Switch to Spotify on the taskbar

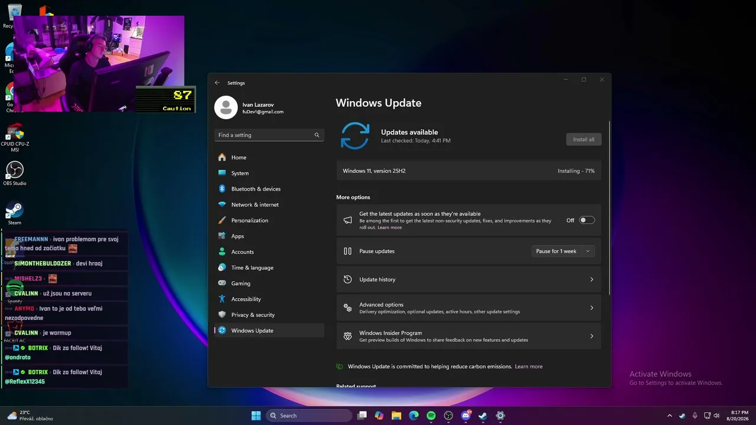pyautogui.click(x=431, y=416)
